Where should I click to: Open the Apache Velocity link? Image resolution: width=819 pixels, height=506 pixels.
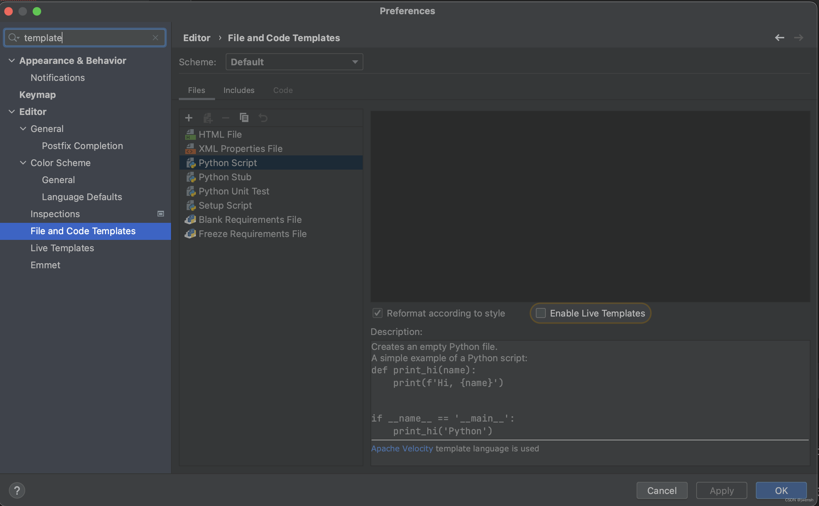click(402, 449)
